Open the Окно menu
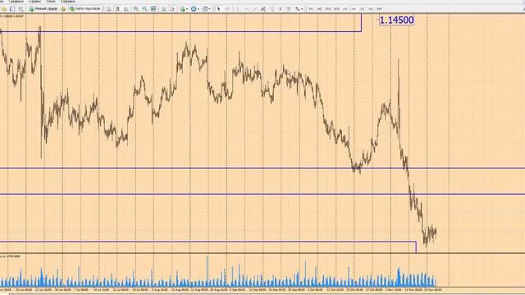 [51, 2]
